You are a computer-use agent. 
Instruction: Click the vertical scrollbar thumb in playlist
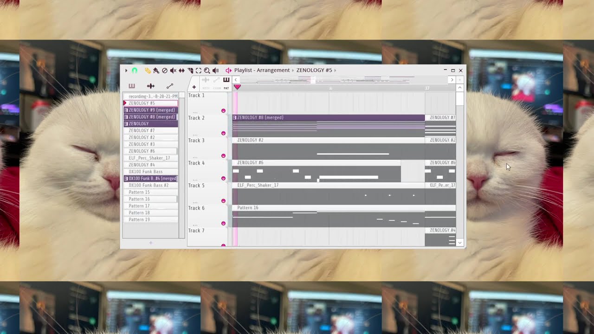(460, 99)
